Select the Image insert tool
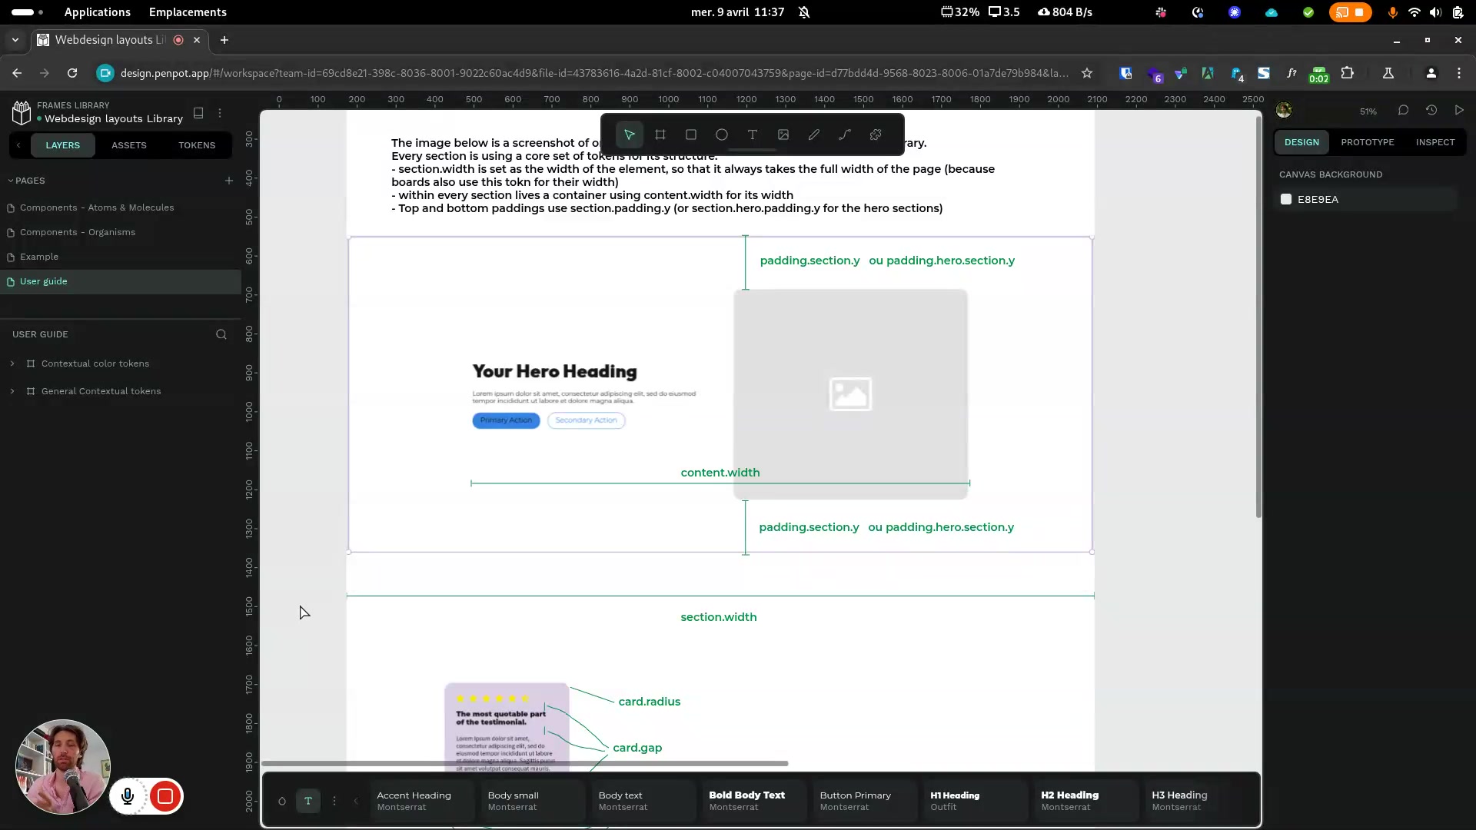Image resolution: width=1476 pixels, height=830 pixels. point(783,134)
